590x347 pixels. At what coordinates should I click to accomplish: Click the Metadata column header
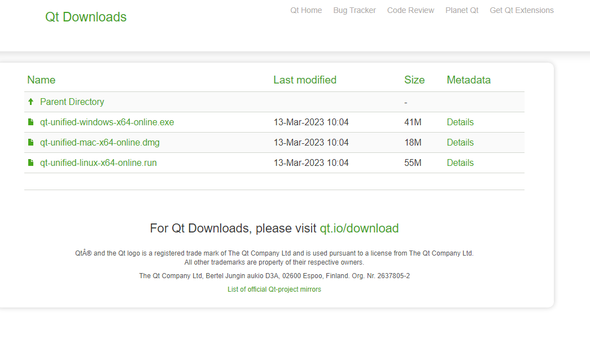[x=469, y=80]
